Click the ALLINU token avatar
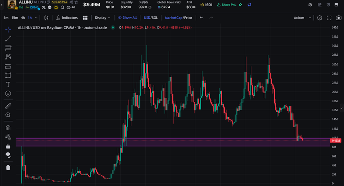Screen dimensions: 344x186 [12, 5]
